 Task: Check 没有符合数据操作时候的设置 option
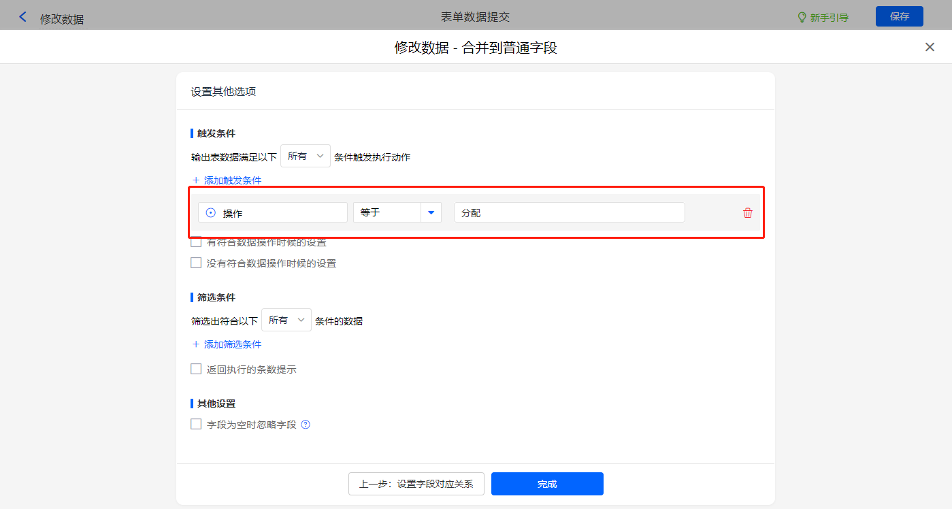pos(196,263)
